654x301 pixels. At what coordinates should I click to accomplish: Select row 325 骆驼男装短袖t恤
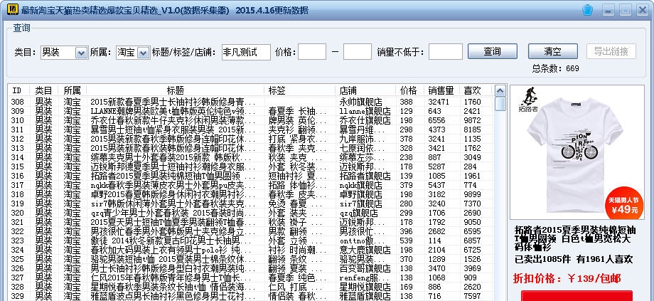[250, 259]
